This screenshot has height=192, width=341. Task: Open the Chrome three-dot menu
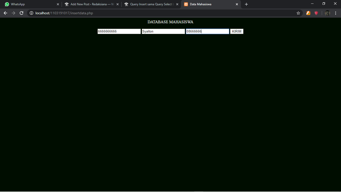tap(336, 13)
